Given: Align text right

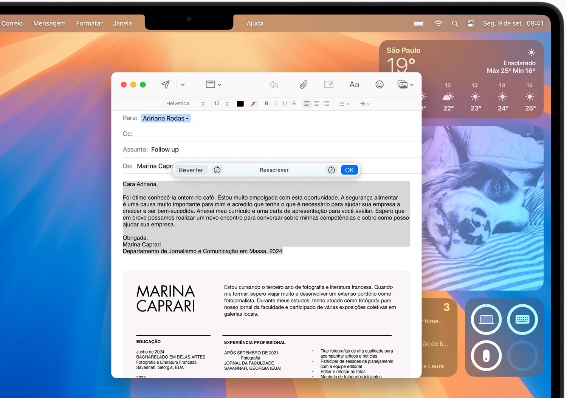Looking at the screenshot, I should click(326, 103).
